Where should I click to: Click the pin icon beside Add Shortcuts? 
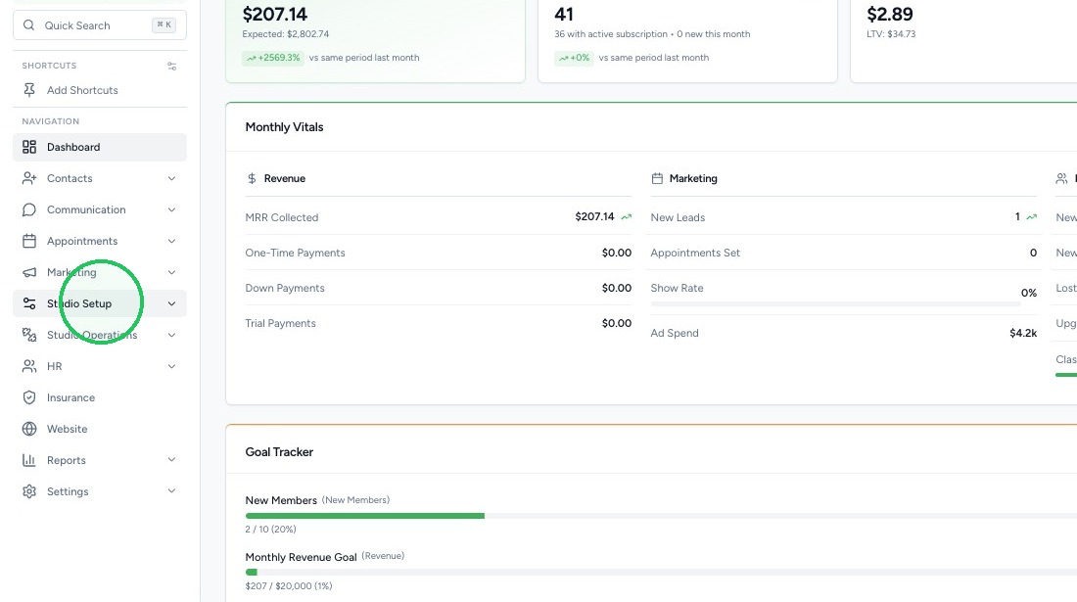pyautogui.click(x=28, y=90)
